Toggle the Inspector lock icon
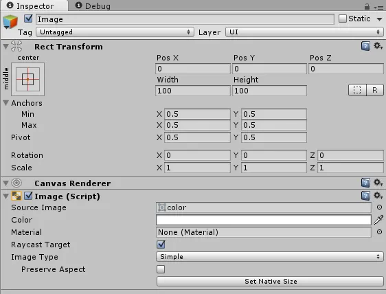 click(x=367, y=6)
